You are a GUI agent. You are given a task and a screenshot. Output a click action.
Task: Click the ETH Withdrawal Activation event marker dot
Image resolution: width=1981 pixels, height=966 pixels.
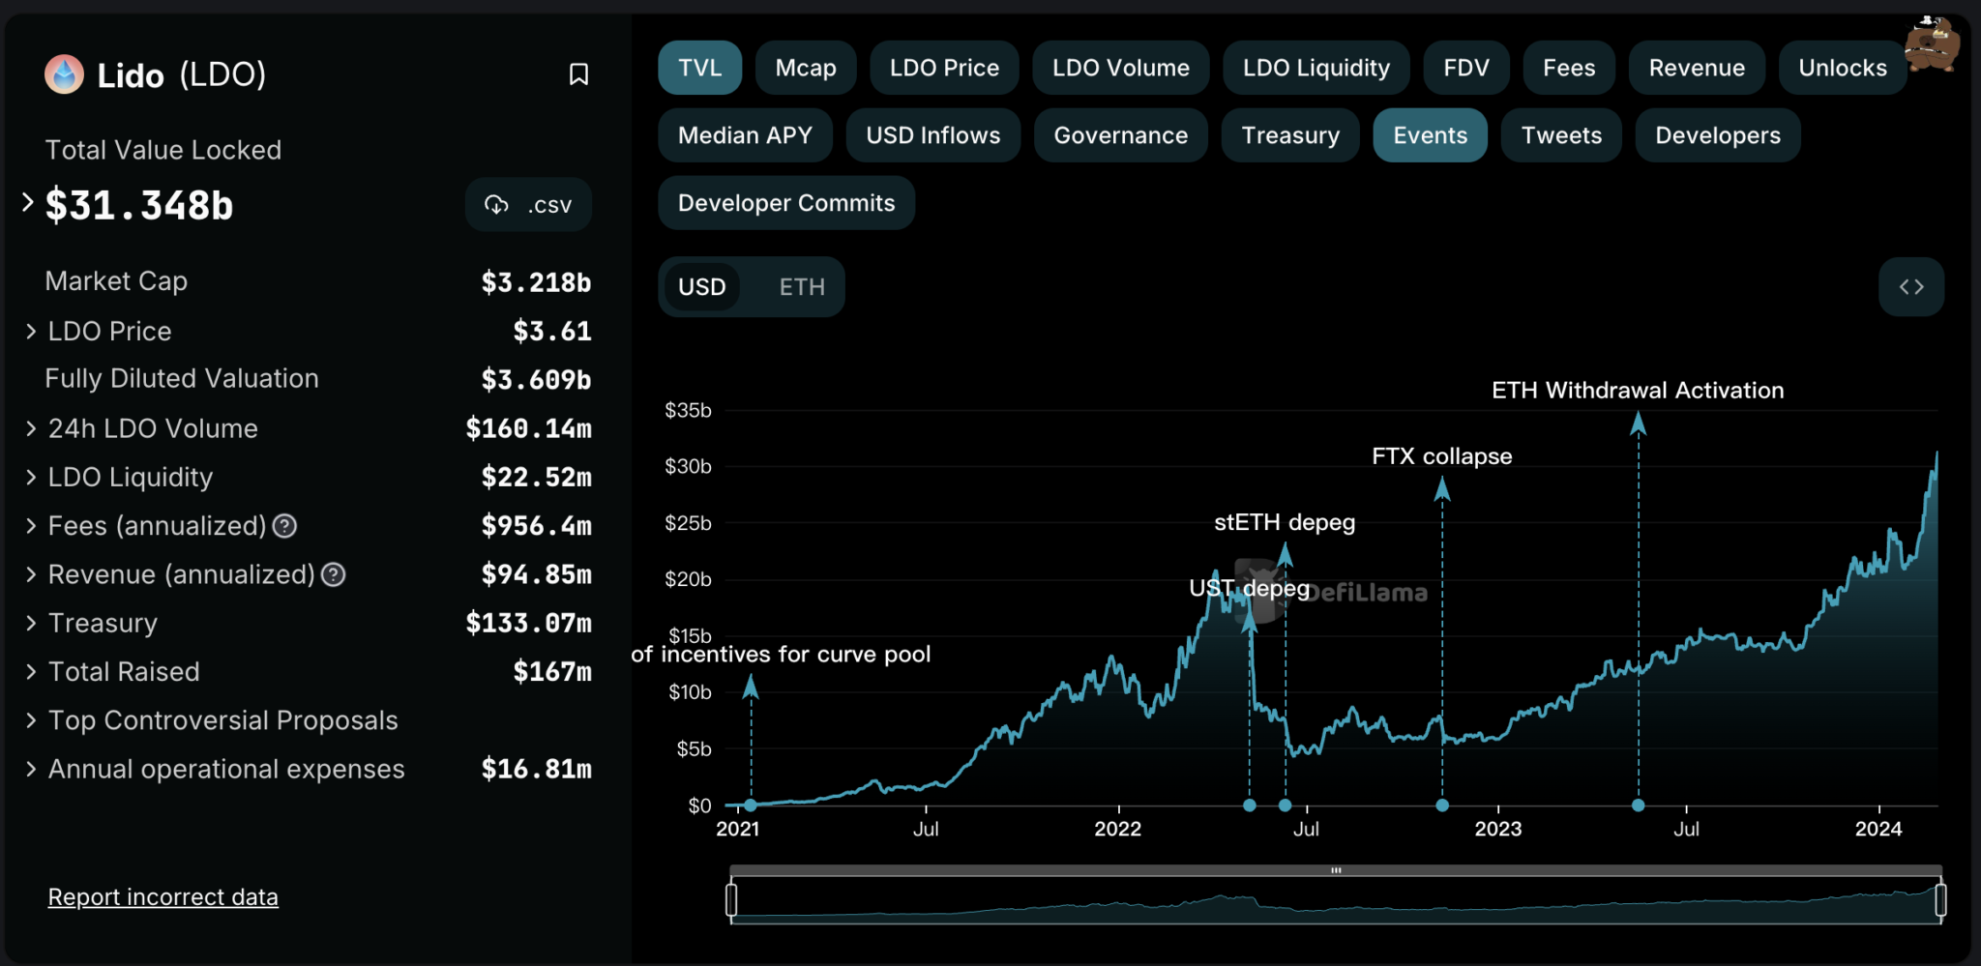(x=1639, y=805)
